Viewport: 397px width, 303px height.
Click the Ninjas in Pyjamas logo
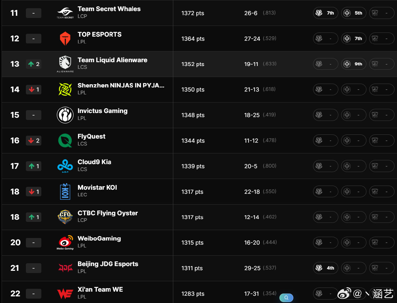coord(65,89)
